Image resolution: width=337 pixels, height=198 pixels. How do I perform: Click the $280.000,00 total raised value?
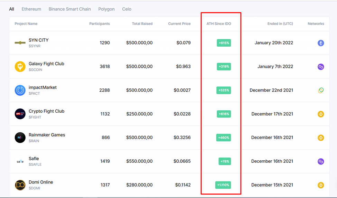140,185
